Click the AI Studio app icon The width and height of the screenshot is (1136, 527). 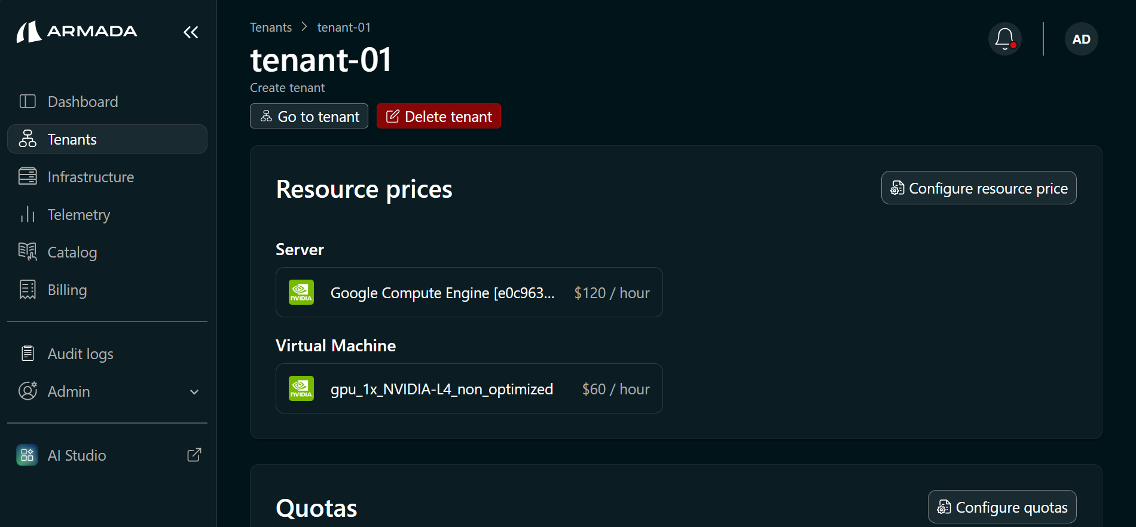(x=27, y=455)
